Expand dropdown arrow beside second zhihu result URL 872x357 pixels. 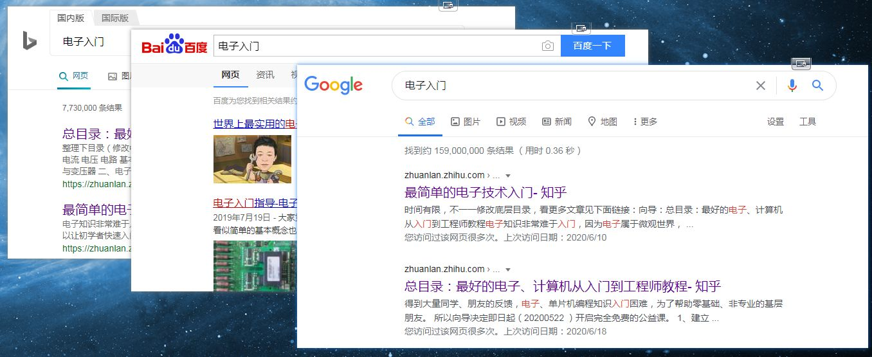pos(507,270)
